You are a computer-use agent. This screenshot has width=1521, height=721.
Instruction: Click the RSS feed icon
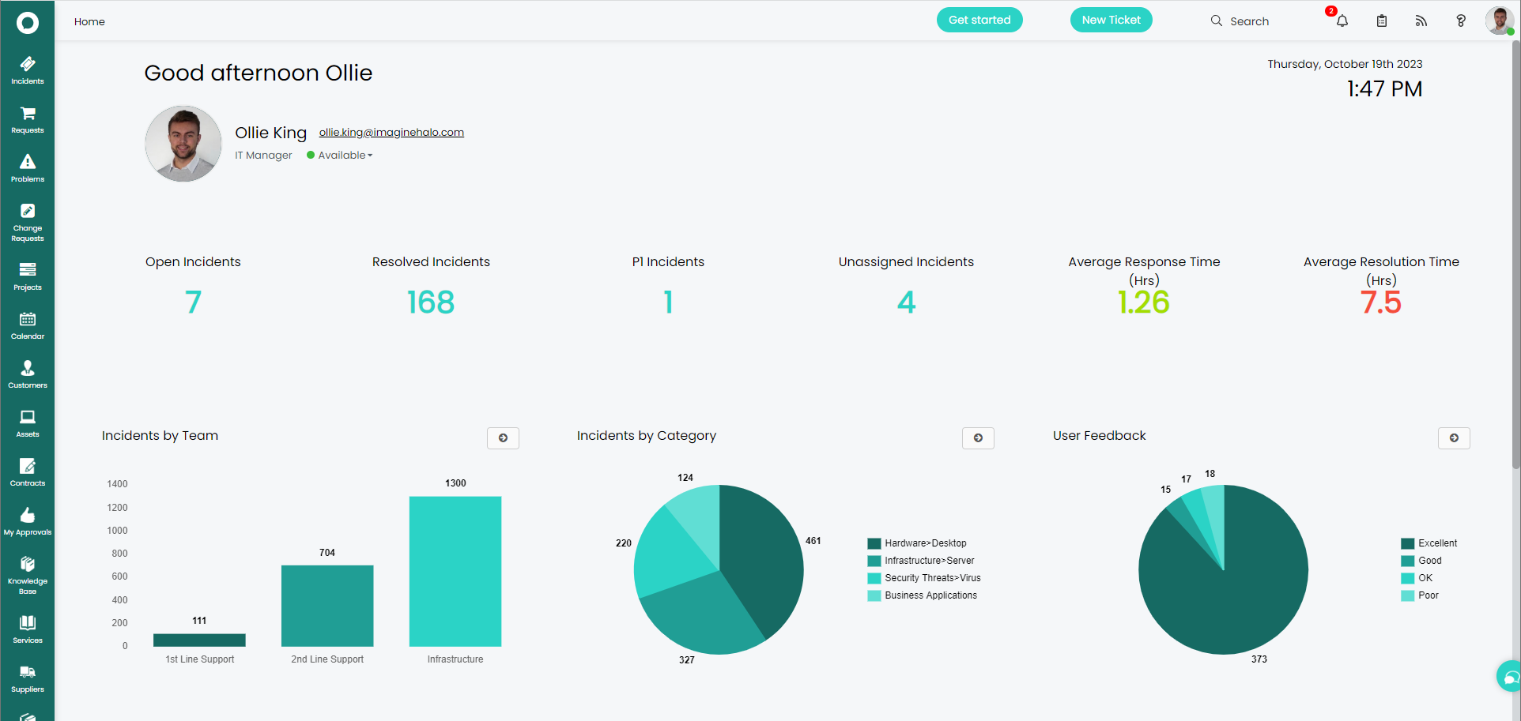click(x=1421, y=21)
